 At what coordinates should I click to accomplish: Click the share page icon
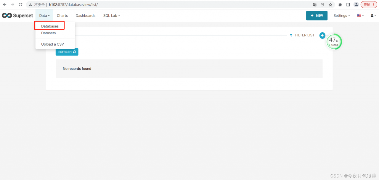(322, 5)
